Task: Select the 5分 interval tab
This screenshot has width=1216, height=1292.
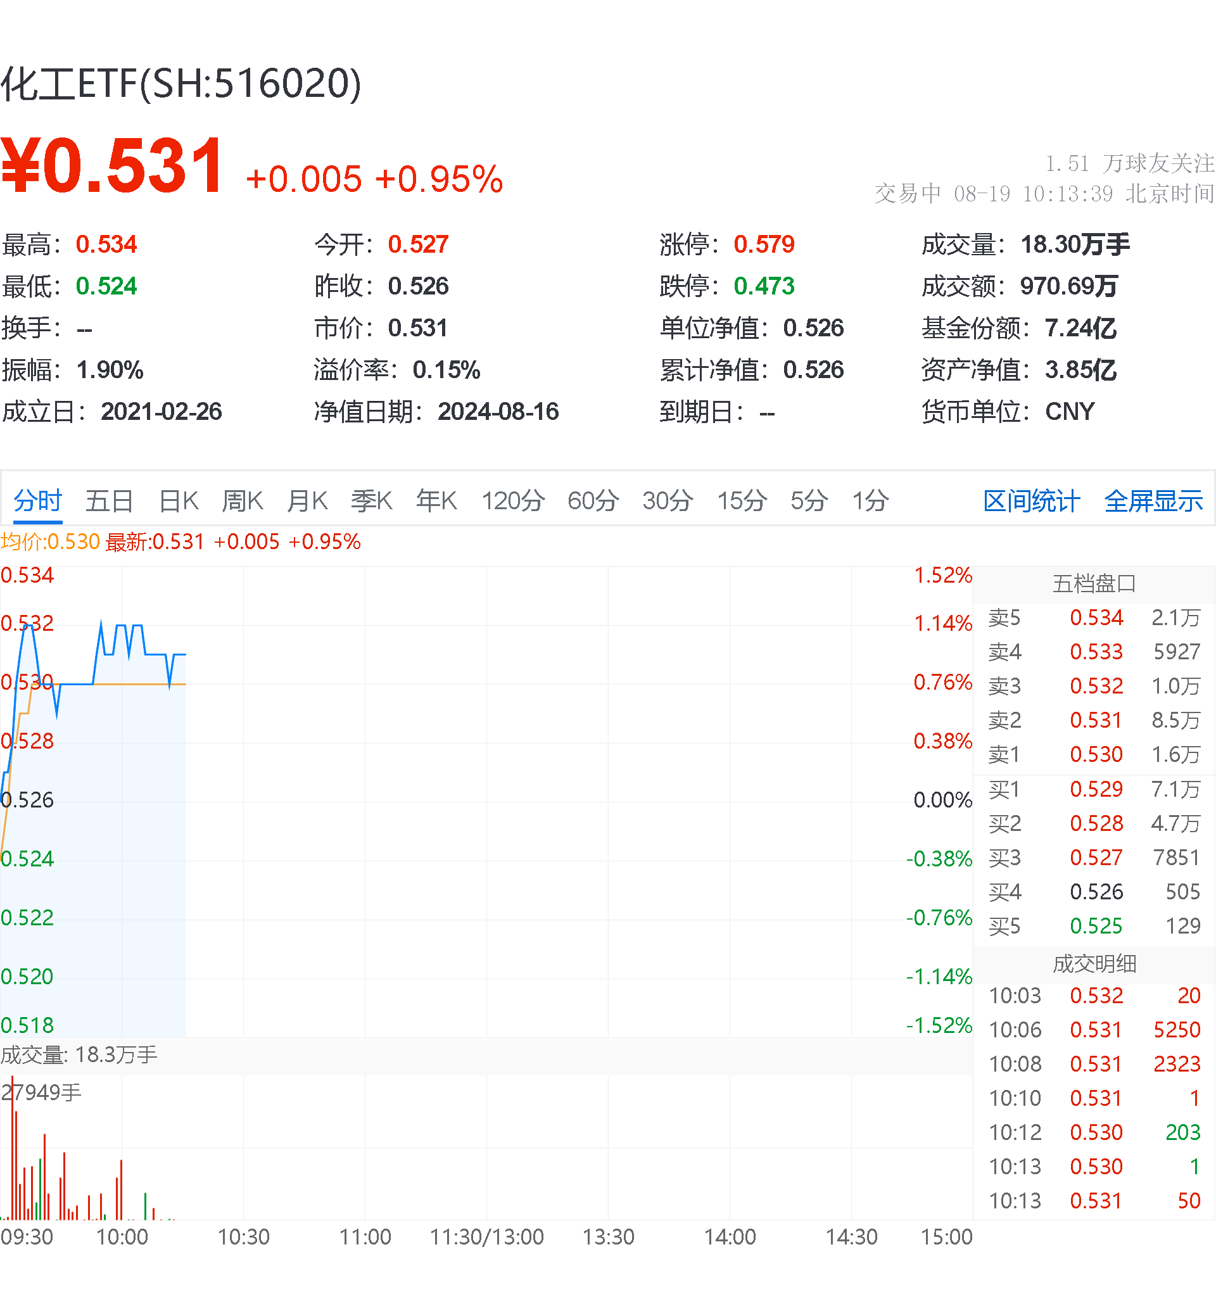Action: point(809,501)
